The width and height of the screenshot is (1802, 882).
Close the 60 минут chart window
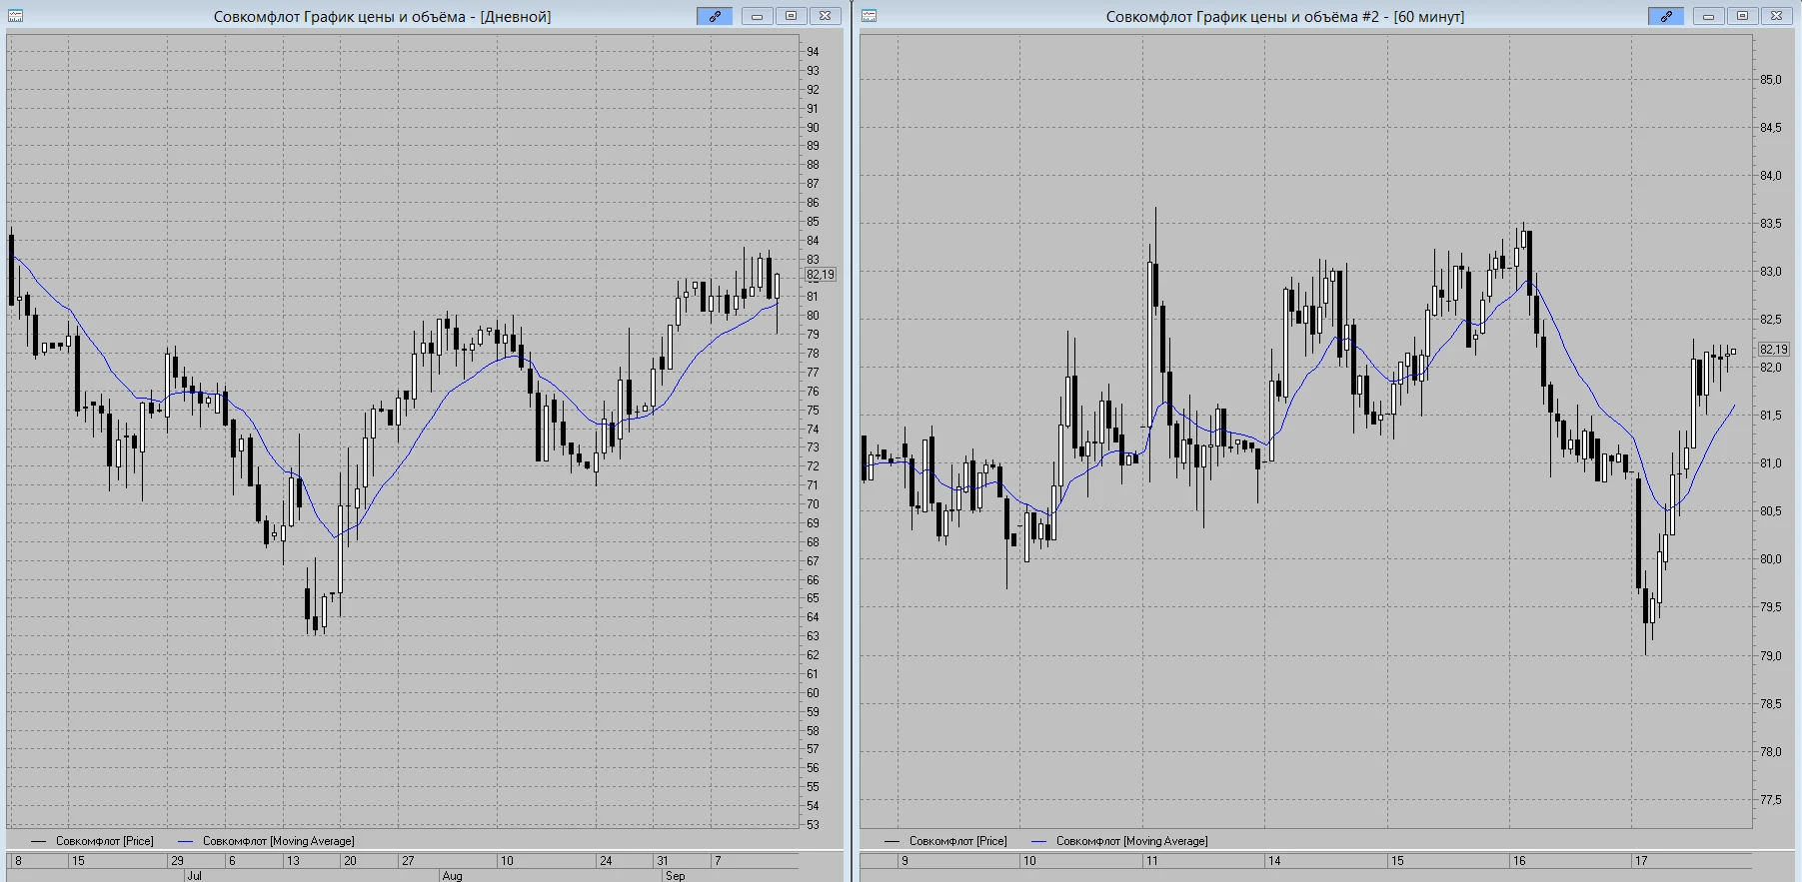click(1776, 16)
